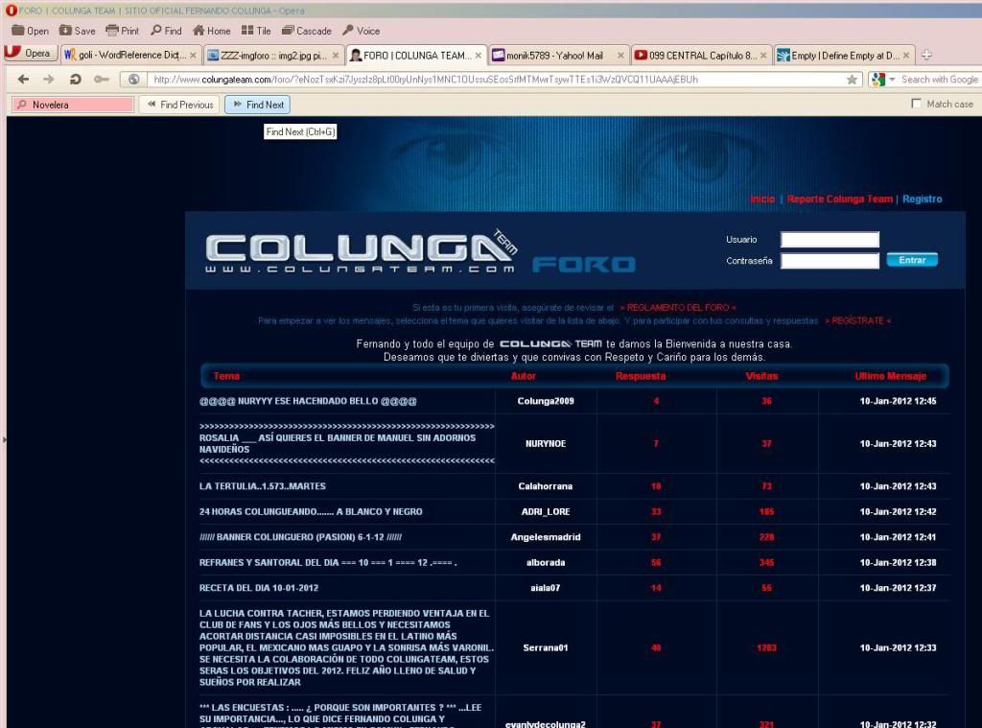The height and width of the screenshot is (728, 982).
Task: Switch to the Yahoo Mail tab
Action: (553, 56)
